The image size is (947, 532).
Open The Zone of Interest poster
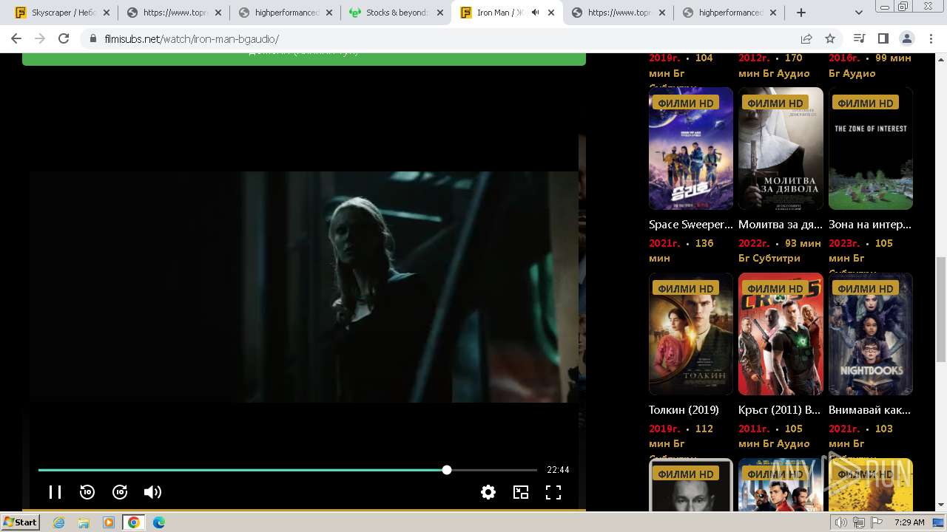point(871,149)
